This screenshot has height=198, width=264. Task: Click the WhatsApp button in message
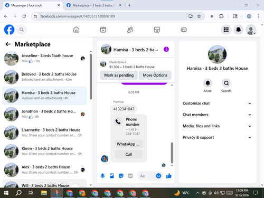pyautogui.click(x=129, y=144)
